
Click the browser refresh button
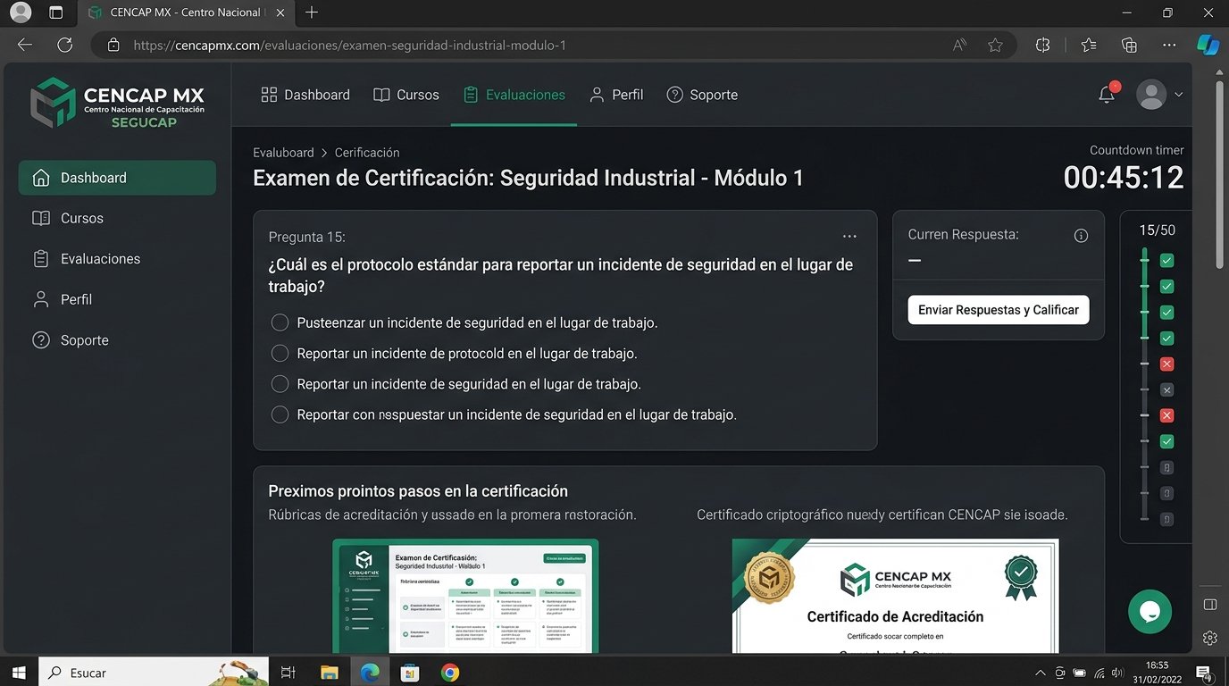point(64,45)
